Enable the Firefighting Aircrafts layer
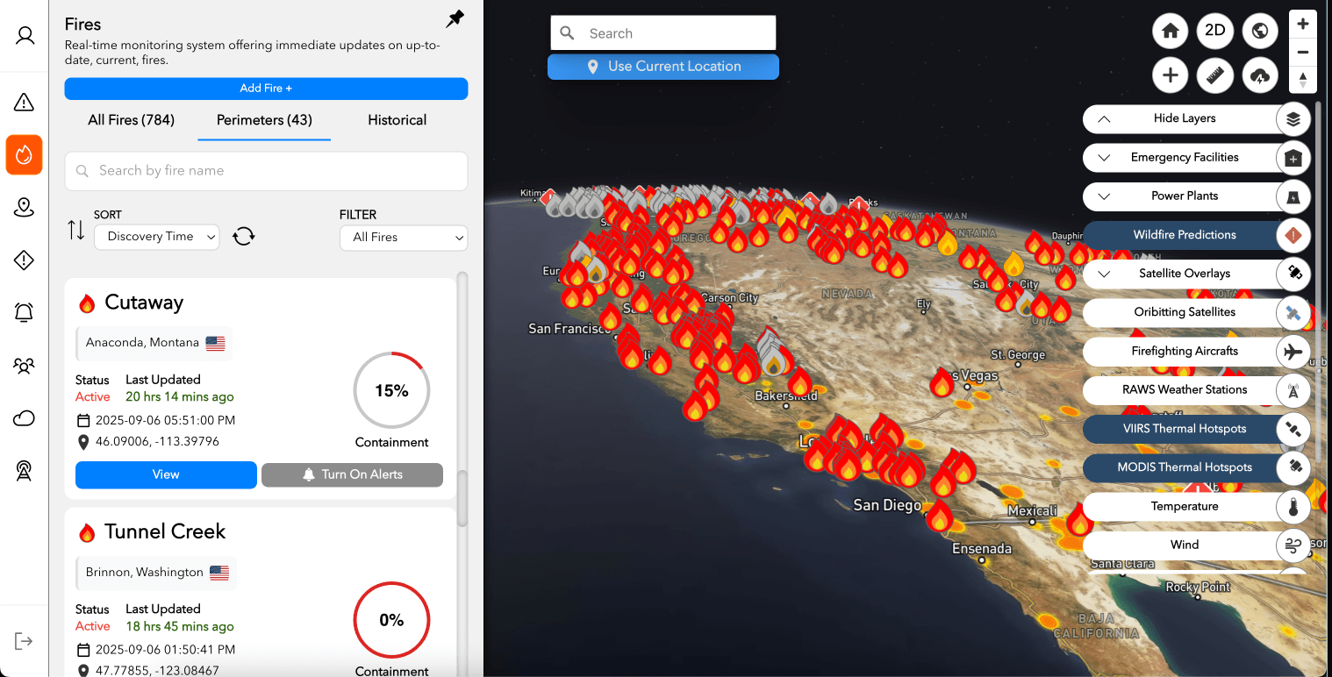Viewport: 1332px width, 677px height. (x=1196, y=351)
